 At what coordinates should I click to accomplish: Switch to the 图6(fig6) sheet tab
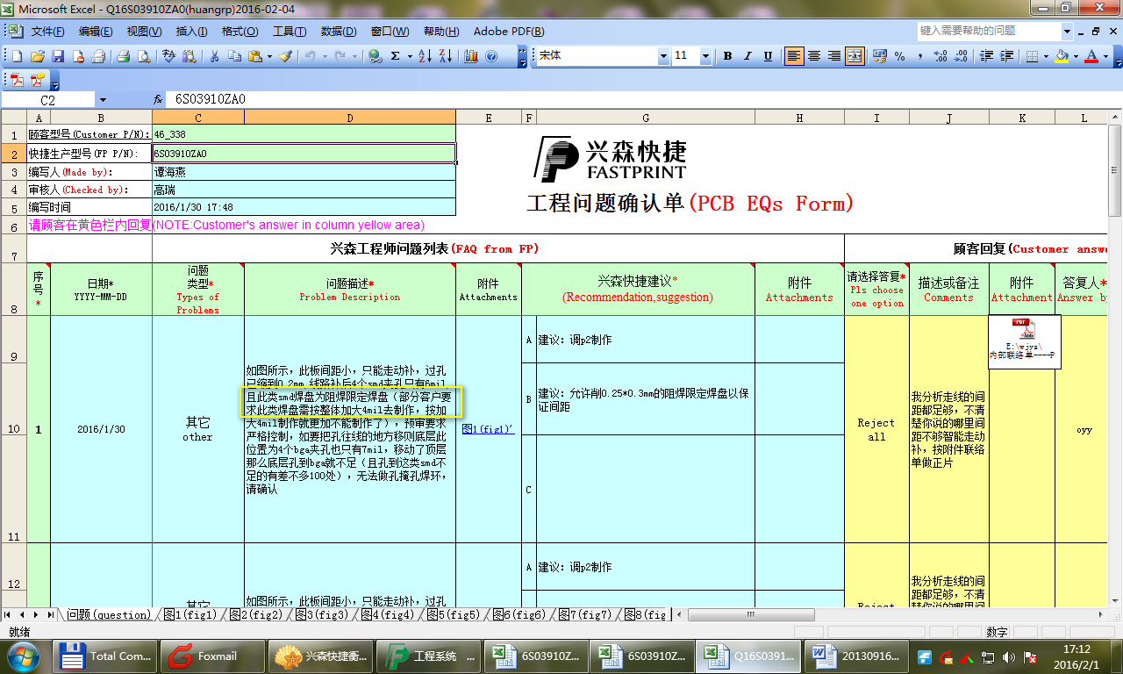(x=519, y=615)
